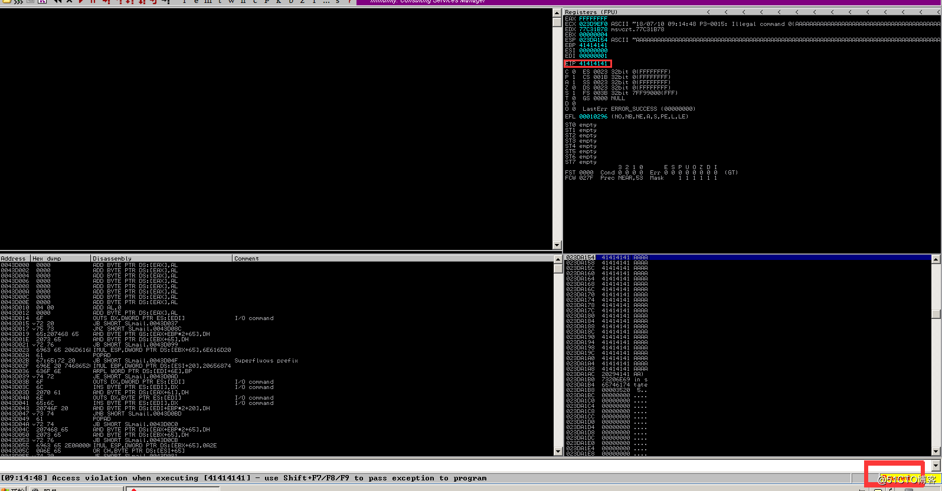
Task: Select the EDI register value 00000001
Action: (593, 56)
